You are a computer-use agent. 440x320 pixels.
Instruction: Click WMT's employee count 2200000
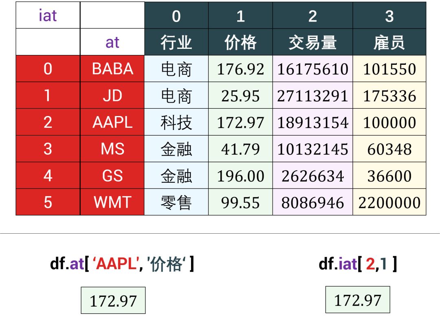[x=389, y=202]
